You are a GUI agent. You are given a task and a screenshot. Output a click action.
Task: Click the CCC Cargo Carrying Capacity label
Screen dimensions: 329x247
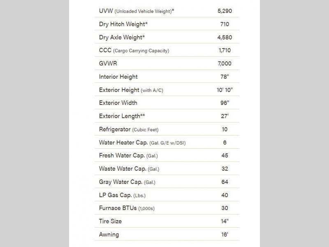[x=134, y=51]
